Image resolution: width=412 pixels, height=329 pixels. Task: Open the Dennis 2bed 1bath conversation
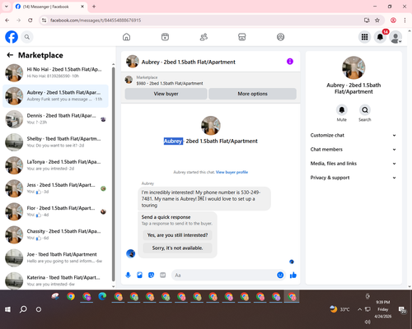[x=55, y=119]
